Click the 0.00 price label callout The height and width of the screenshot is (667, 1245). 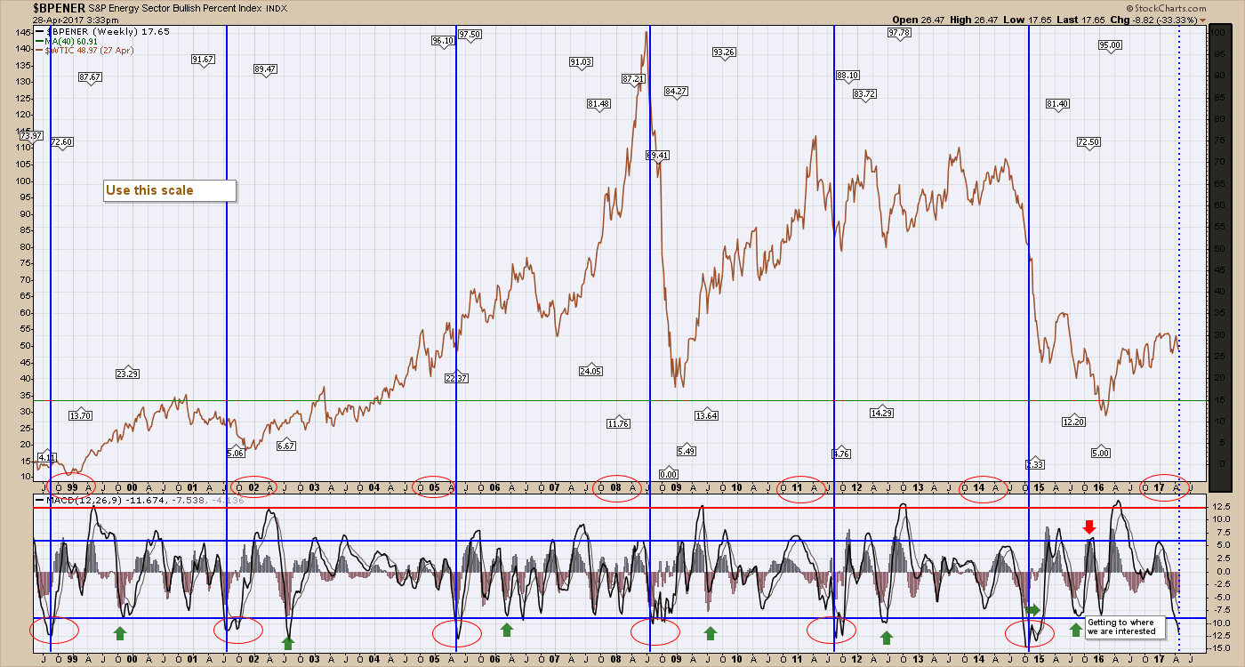(x=669, y=474)
